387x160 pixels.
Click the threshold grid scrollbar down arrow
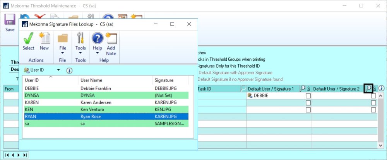tap(381, 146)
